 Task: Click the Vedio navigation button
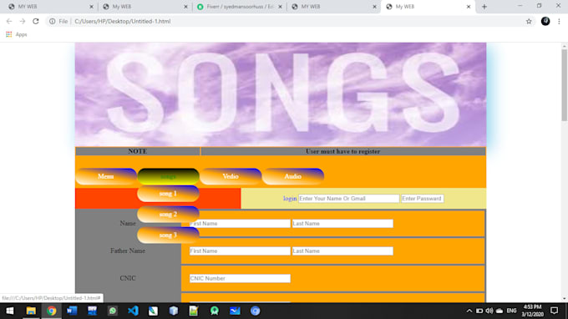pyautogui.click(x=231, y=176)
